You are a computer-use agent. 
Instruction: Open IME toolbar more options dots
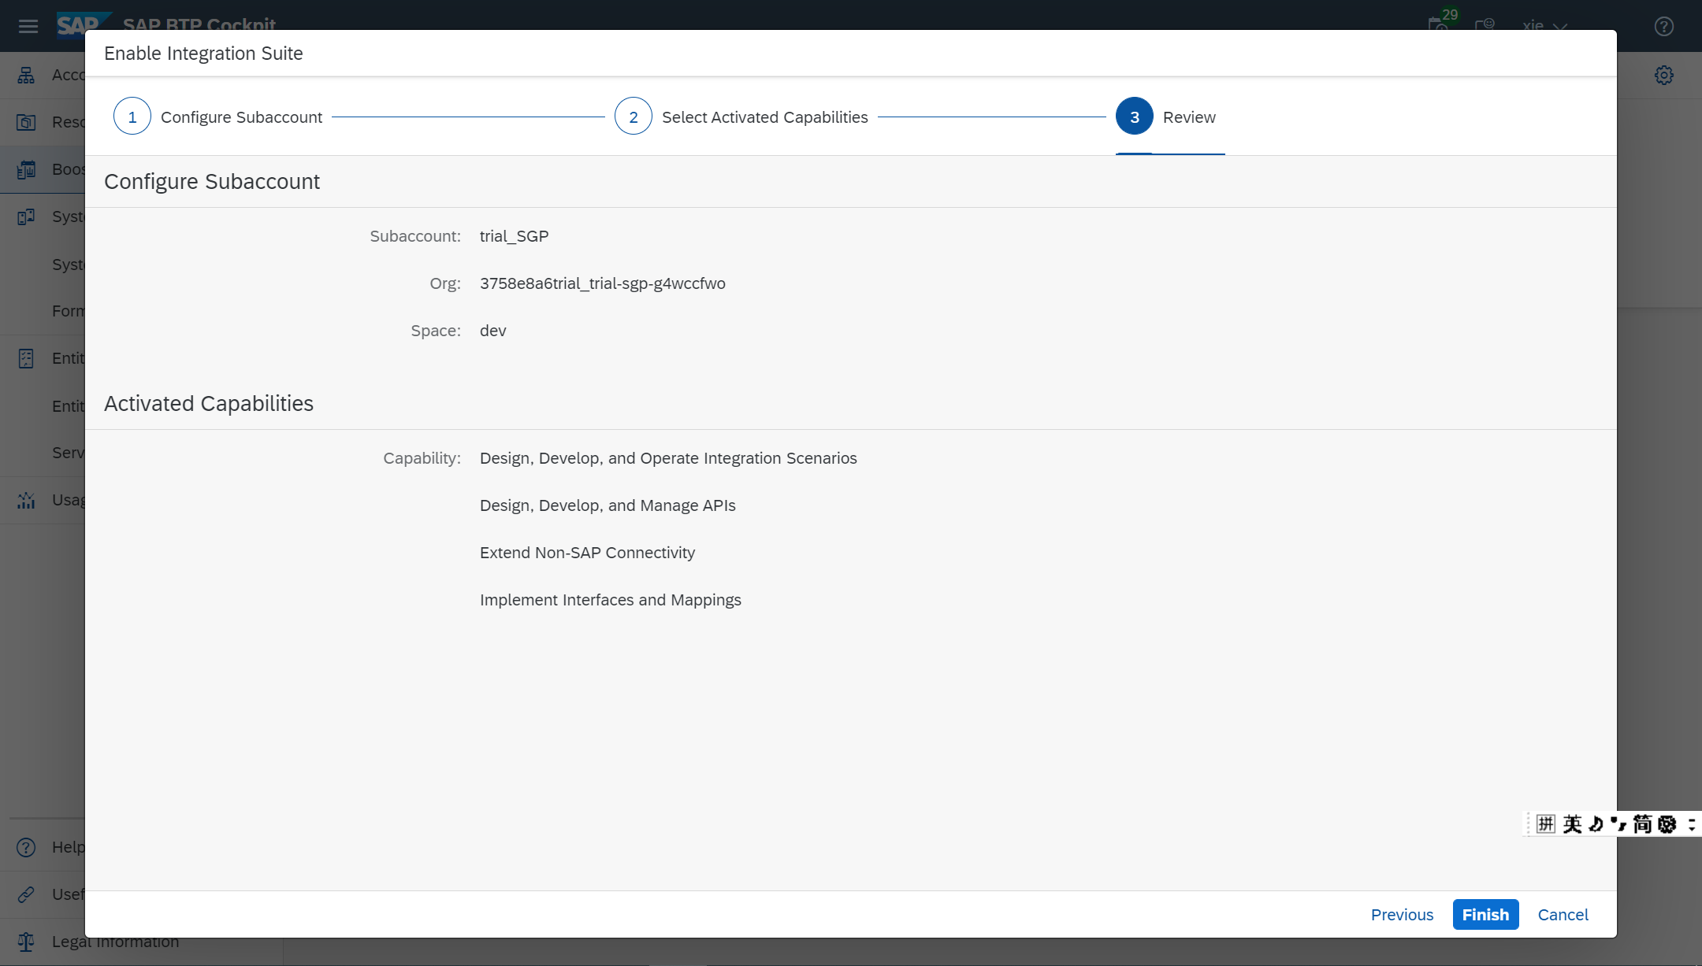(x=1691, y=824)
